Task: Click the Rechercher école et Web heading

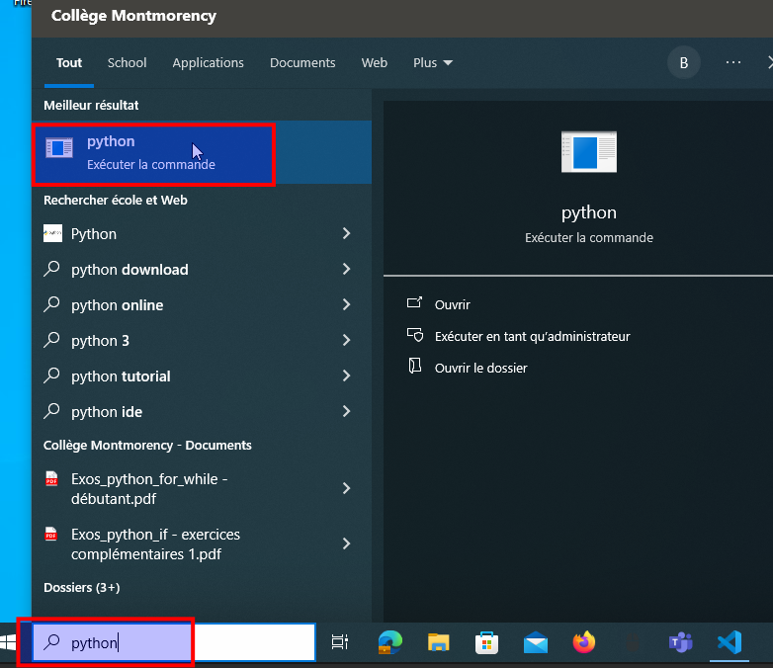Action: (116, 200)
